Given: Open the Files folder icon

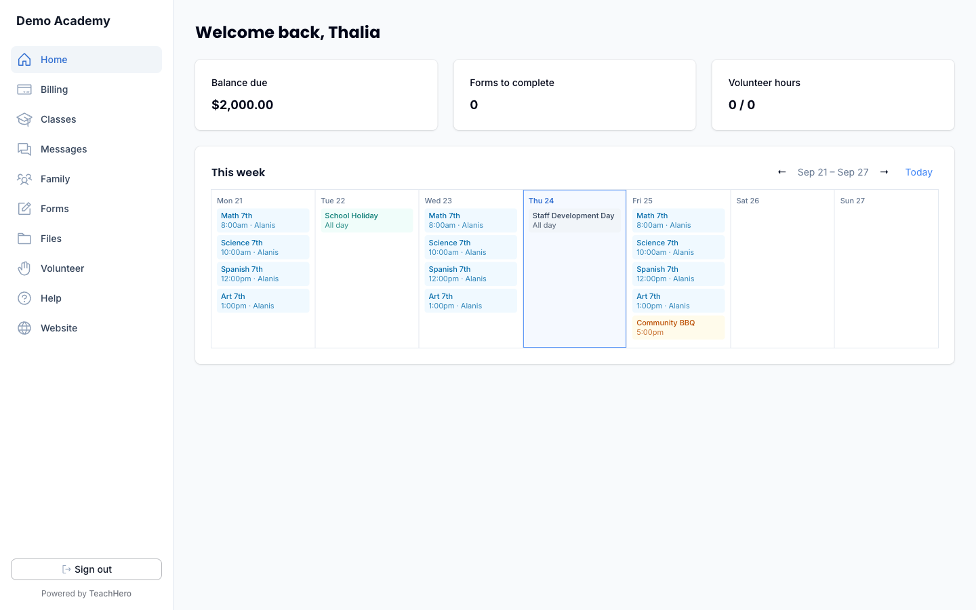Looking at the screenshot, I should 24,239.
